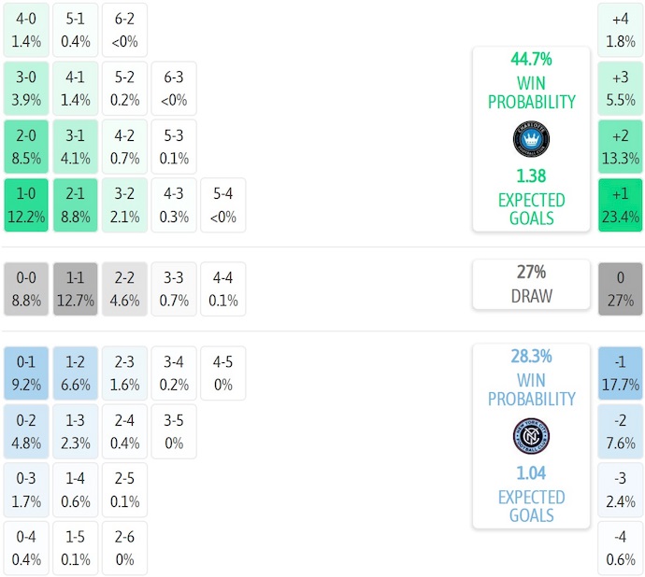
Task: Click the Charlotte FC crest icon
Action: [531, 139]
